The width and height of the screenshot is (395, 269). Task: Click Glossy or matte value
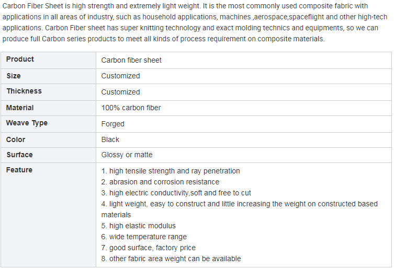pos(127,155)
